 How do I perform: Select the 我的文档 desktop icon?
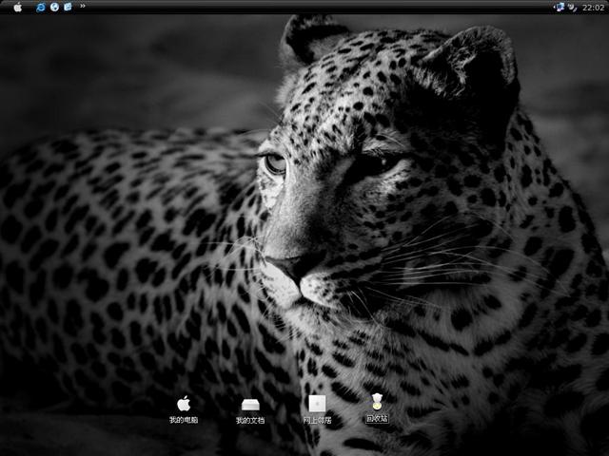click(250, 404)
